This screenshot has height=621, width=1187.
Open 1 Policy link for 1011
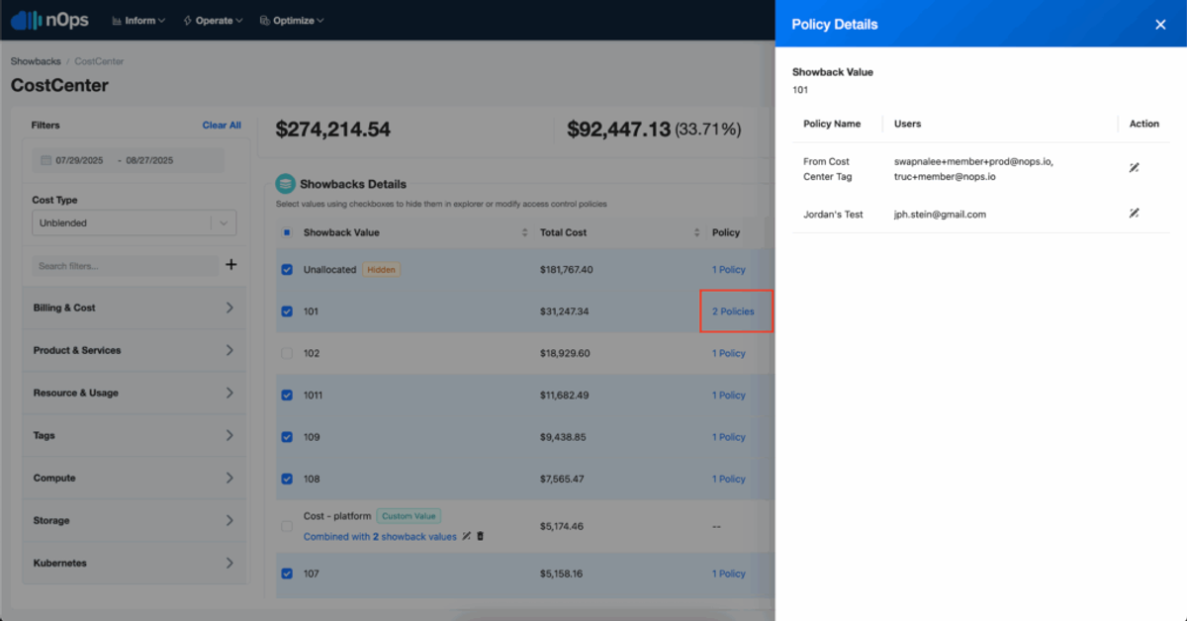point(729,396)
